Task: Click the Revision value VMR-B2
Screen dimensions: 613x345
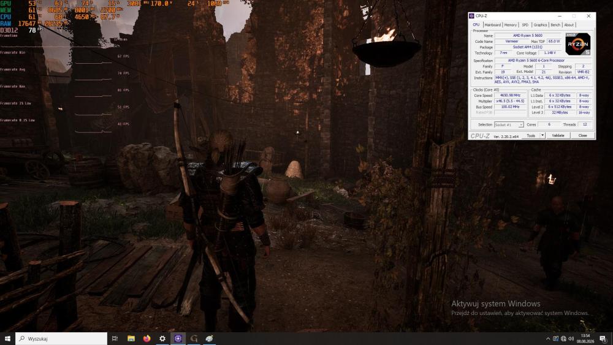Action: pyautogui.click(x=584, y=72)
